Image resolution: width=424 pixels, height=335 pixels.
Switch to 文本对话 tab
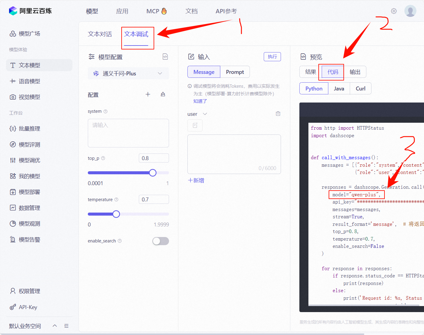tap(100, 34)
